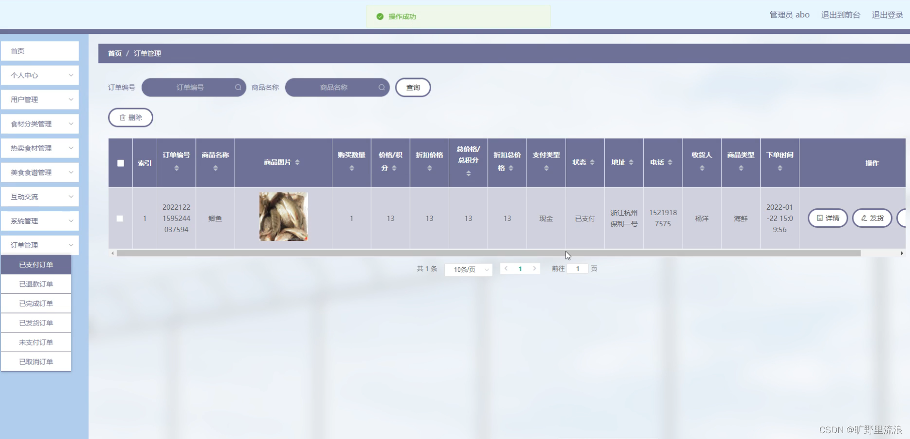Check the checkbox for order row 1
The height and width of the screenshot is (439, 910).
click(x=120, y=219)
